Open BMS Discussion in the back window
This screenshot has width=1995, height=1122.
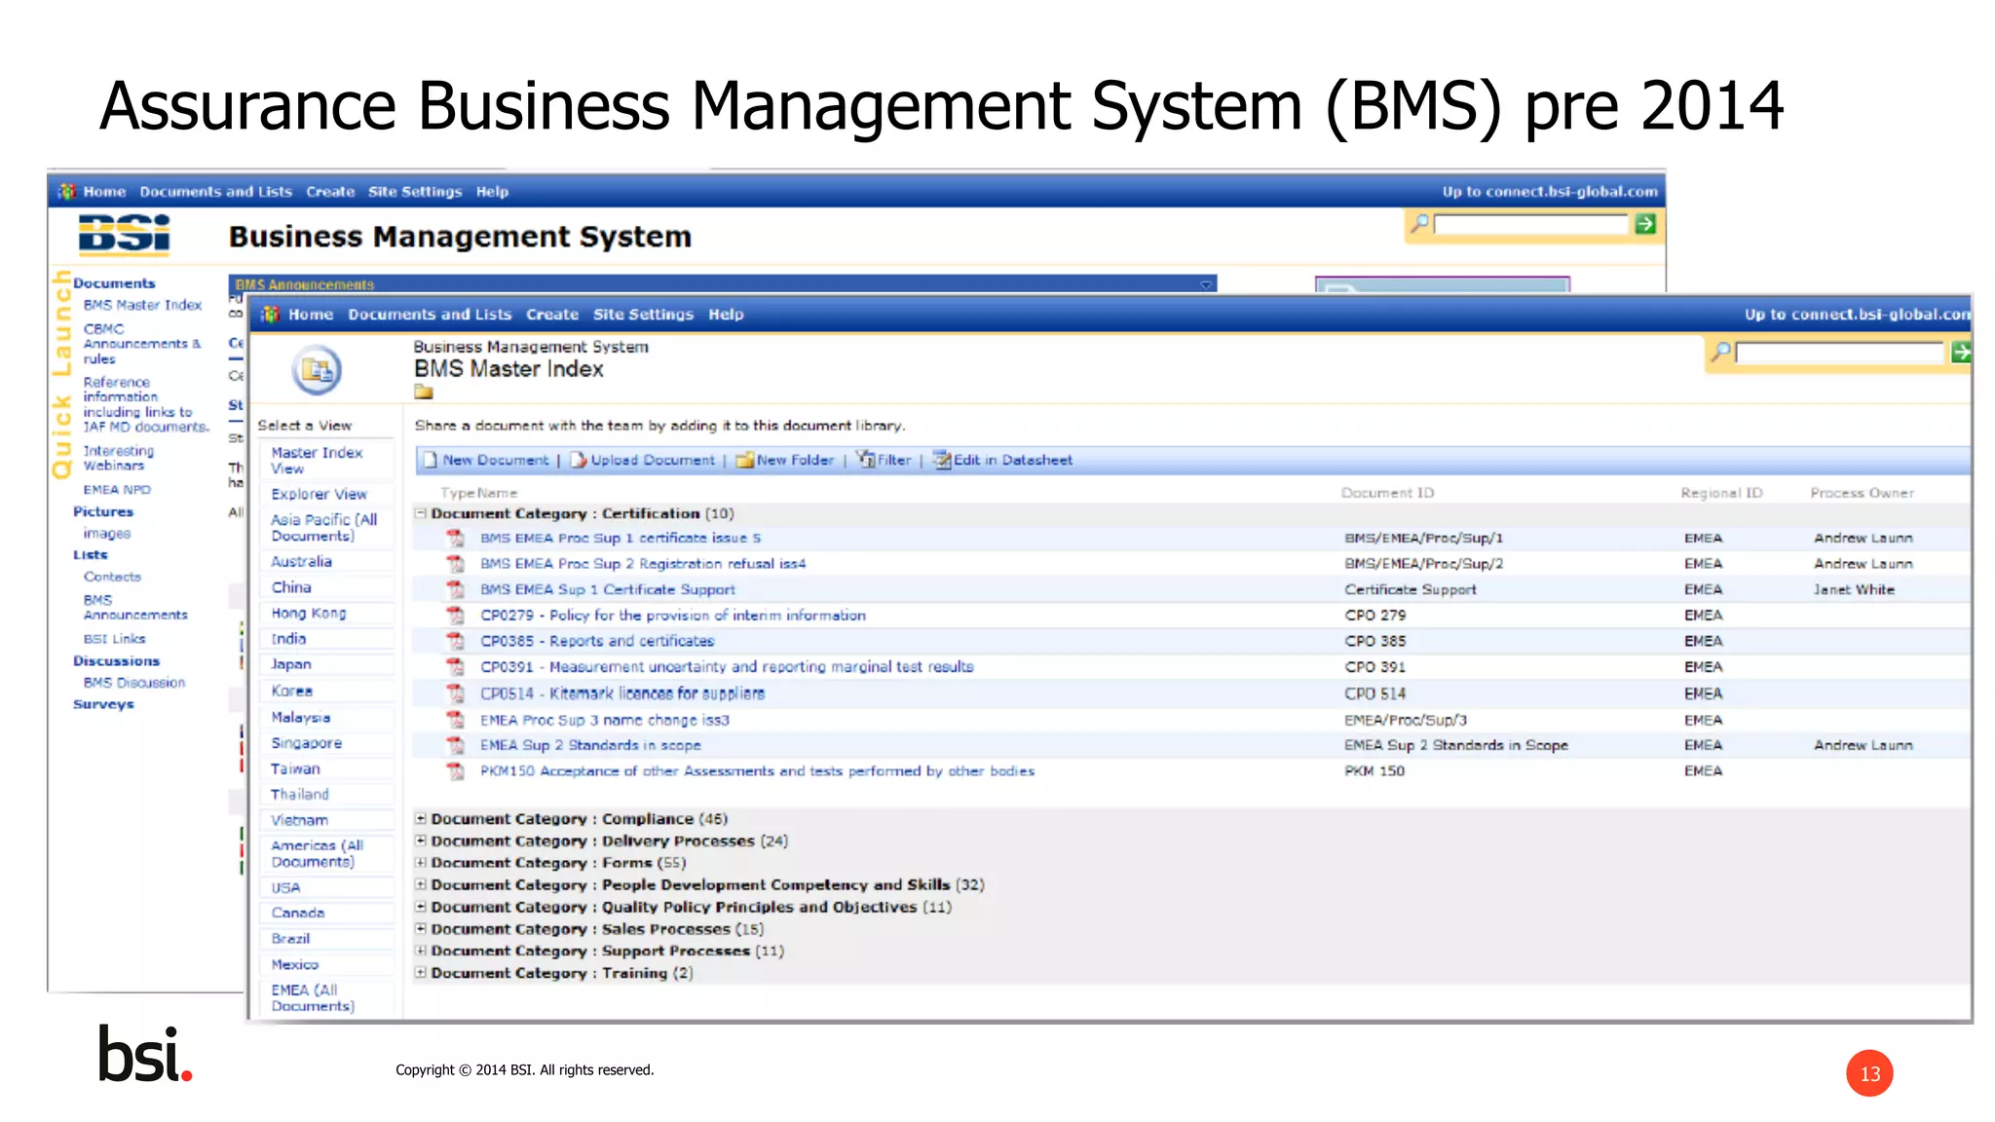click(133, 683)
